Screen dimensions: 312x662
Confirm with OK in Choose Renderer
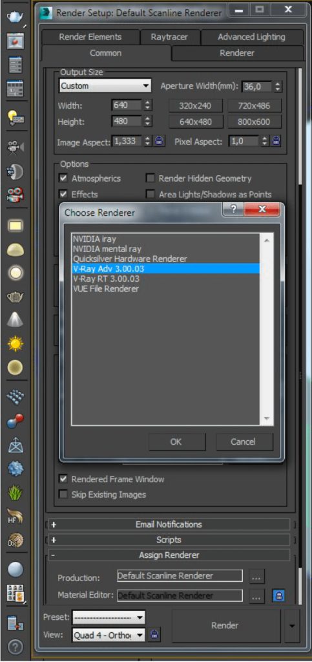pos(176,442)
